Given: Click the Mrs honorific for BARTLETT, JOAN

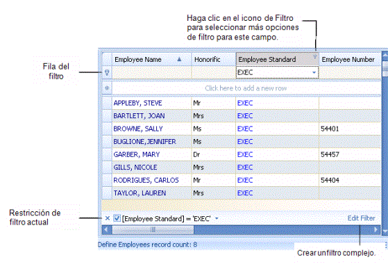Looking at the screenshot, I should 199,116.
